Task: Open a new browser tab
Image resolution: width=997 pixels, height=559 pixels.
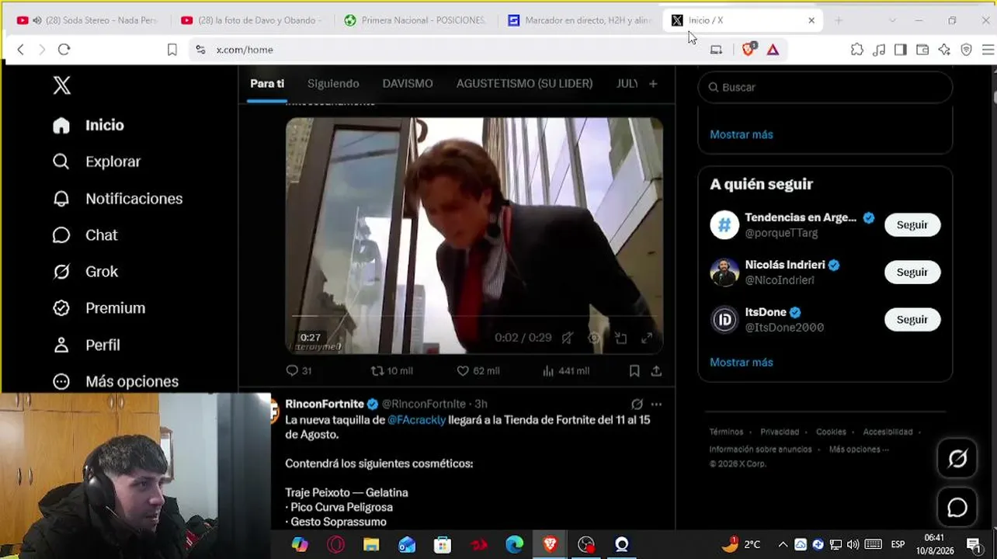Action: coord(839,20)
